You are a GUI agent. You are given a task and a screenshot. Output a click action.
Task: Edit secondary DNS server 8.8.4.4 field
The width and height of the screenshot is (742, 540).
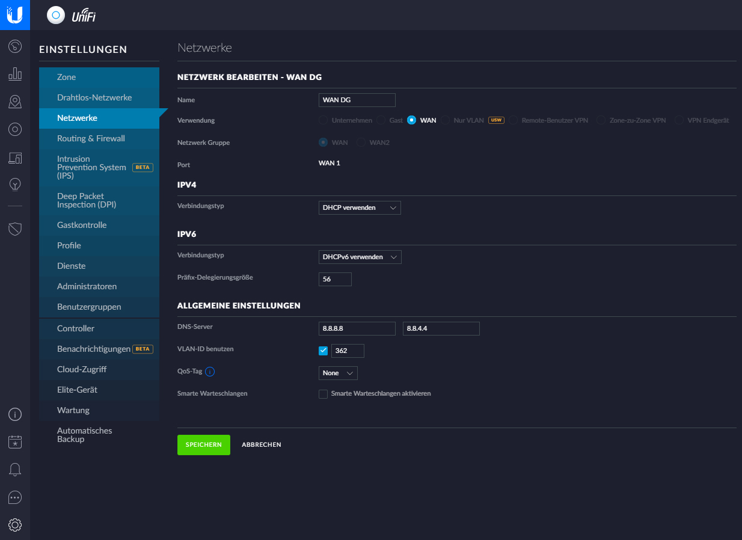441,328
